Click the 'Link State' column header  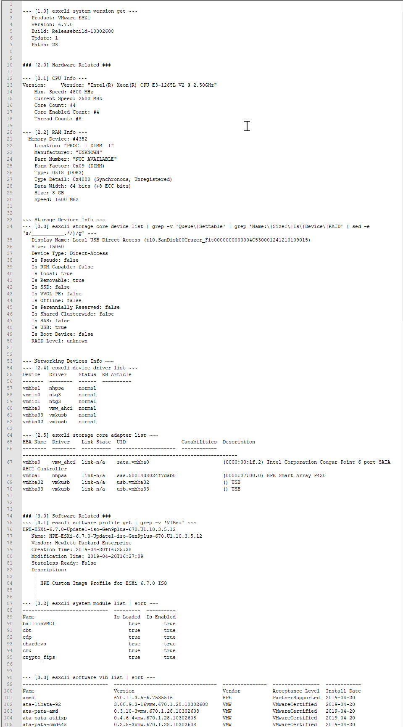96,442
